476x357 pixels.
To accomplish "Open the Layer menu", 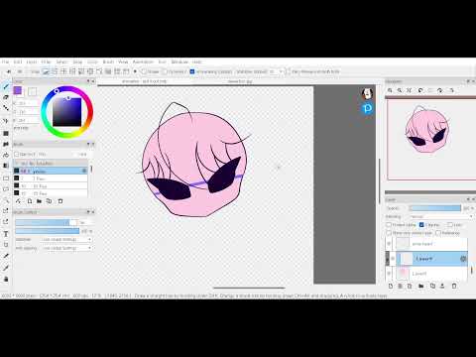I will [32, 61].
